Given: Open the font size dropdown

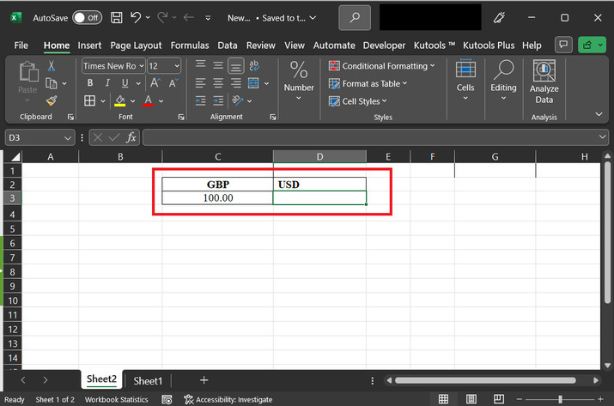Looking at the screenshot, I should (x=177, y=66).
